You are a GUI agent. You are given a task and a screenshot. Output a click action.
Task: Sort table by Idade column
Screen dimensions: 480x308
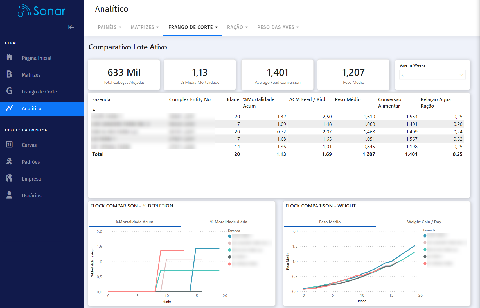233,99
